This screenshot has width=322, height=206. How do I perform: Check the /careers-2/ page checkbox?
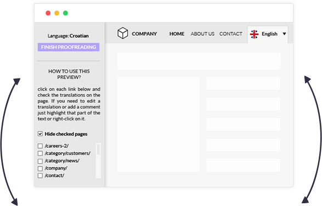coord(40,146)
